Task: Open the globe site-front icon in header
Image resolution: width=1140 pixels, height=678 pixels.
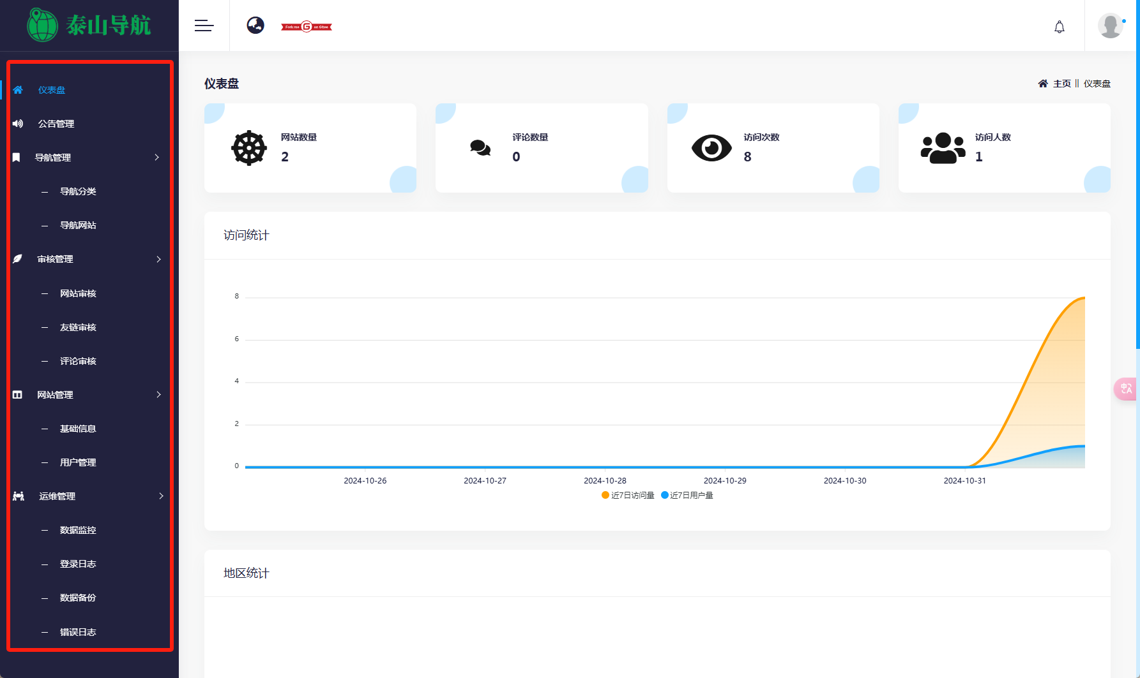Action: (255, 26)
